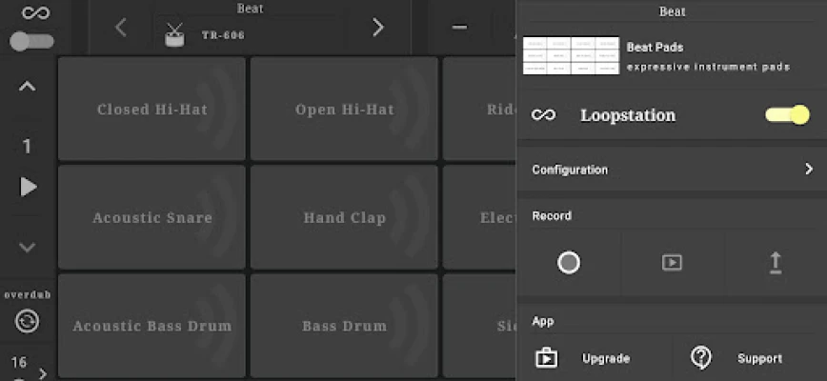The image size is (827, 381).
Task: Turn off the yellow Loopstation switch
Action: tap(787, 115)
